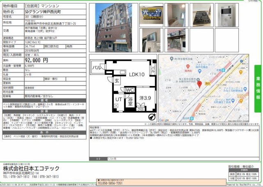This screenshot has width=263, height=187.
Task: Click the 花隈 station icon on map
Action: pos(223,70)
